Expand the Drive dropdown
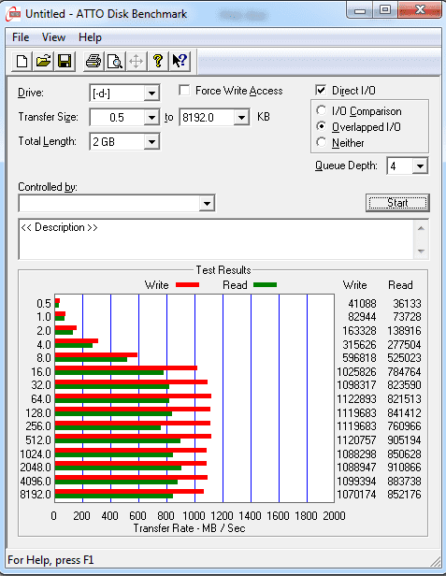Viewport: 446px width, 576px height. click(x=151, y=94)
